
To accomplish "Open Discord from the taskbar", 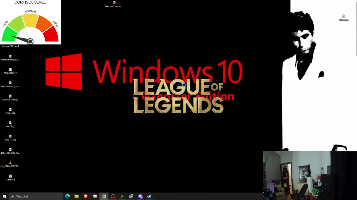I will (x=140, y=196).
